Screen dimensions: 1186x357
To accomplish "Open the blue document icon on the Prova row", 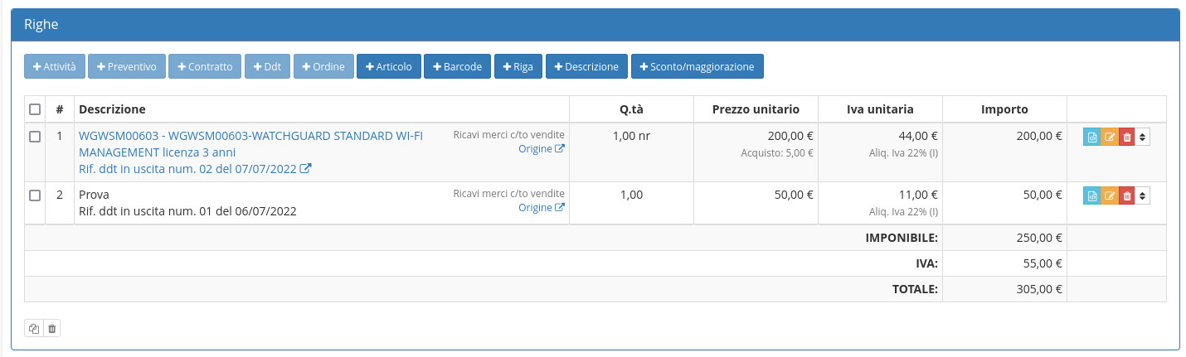I will 1091,196.
